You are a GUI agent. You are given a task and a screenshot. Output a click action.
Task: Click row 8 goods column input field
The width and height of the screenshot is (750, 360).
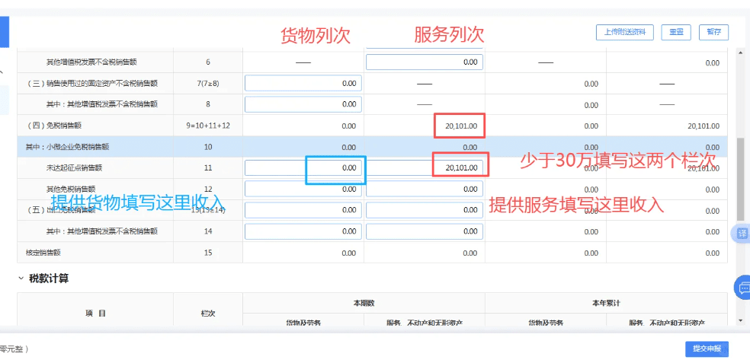(303, 104)
